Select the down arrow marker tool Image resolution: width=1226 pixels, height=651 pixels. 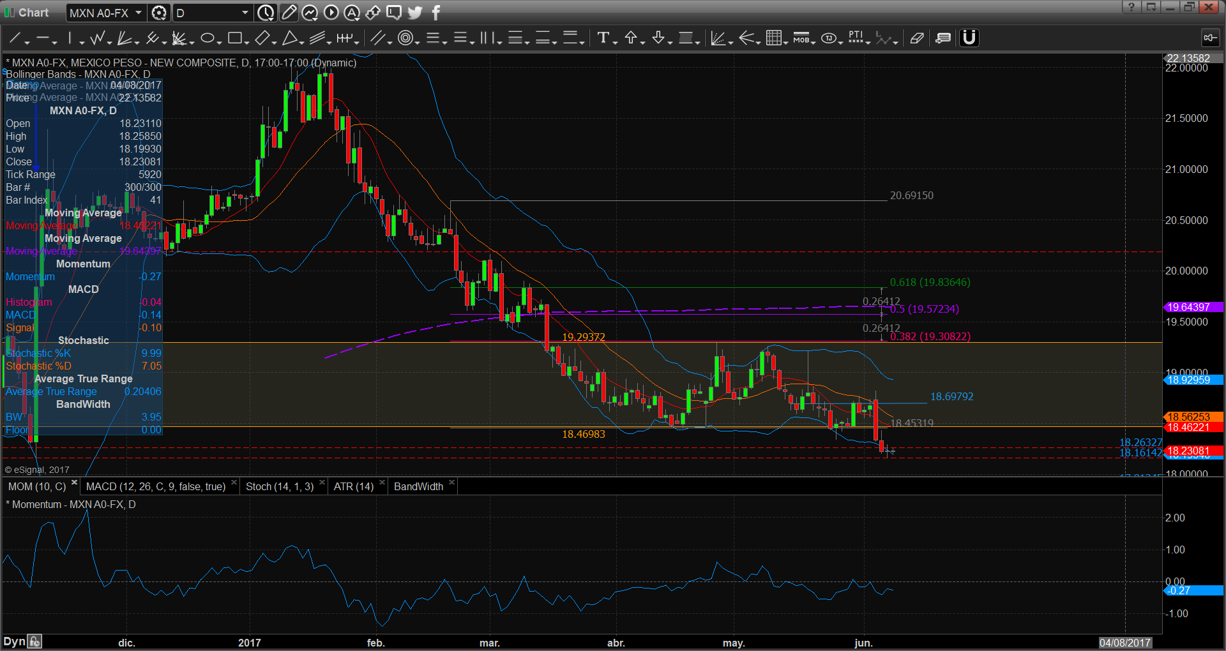658,38
